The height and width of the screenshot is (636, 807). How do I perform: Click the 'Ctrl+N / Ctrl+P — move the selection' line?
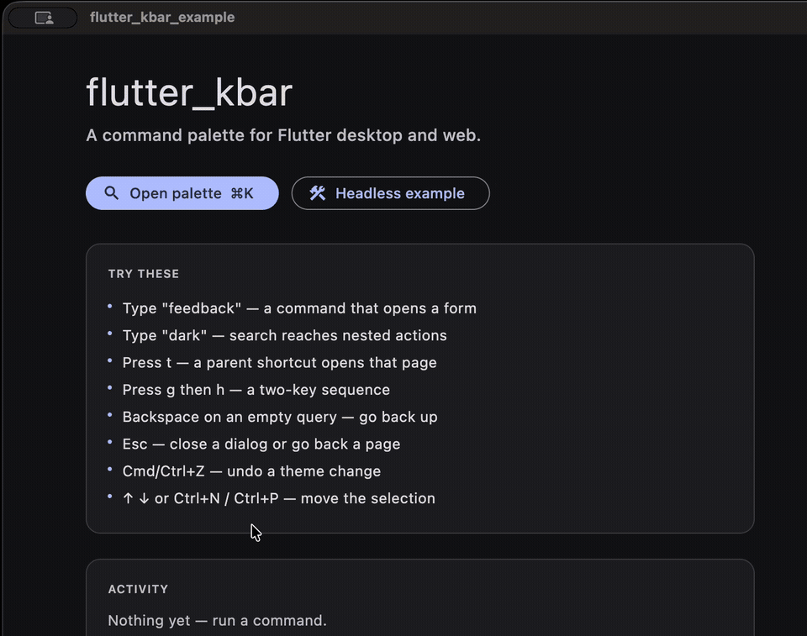pyautogui.click(x=278, y=498)
